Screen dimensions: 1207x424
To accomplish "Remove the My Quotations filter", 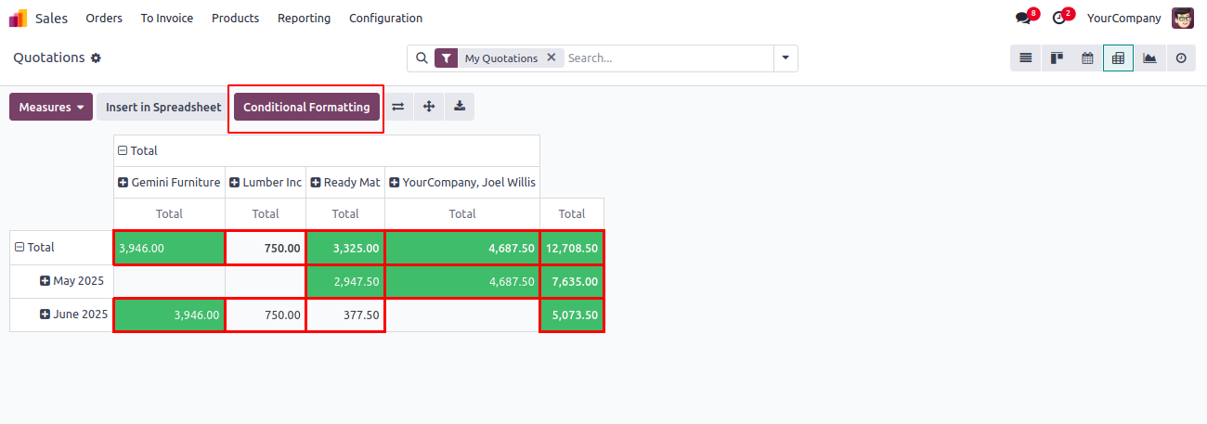I will (551, 58).
